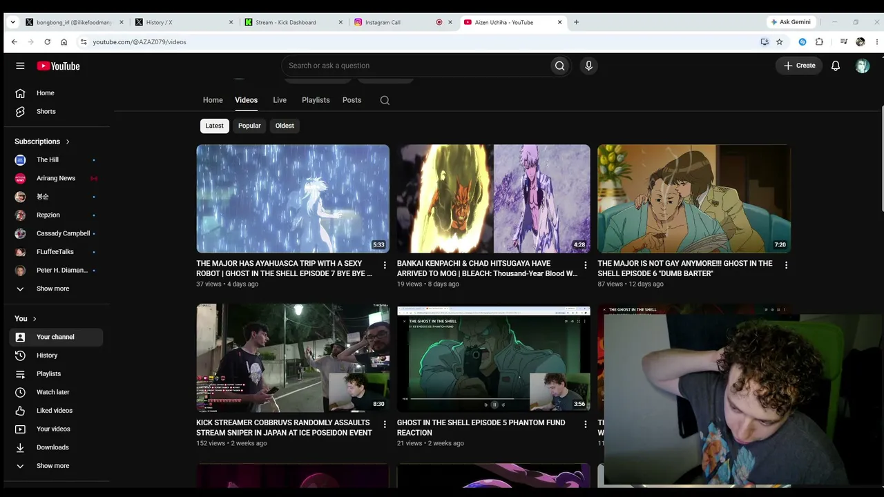Open Repzion subscription channel

[x=57, y=215]
